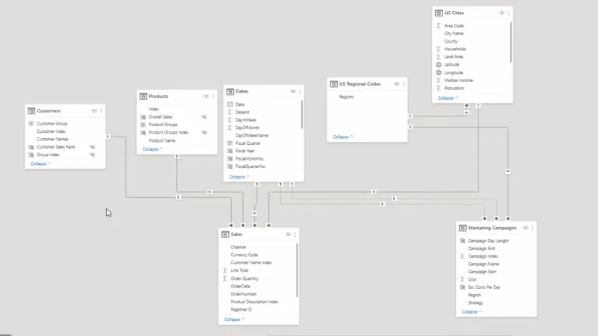Click the calculated icon beside Campaign Day Length
The image size is (598, 336).
(463, 240)
